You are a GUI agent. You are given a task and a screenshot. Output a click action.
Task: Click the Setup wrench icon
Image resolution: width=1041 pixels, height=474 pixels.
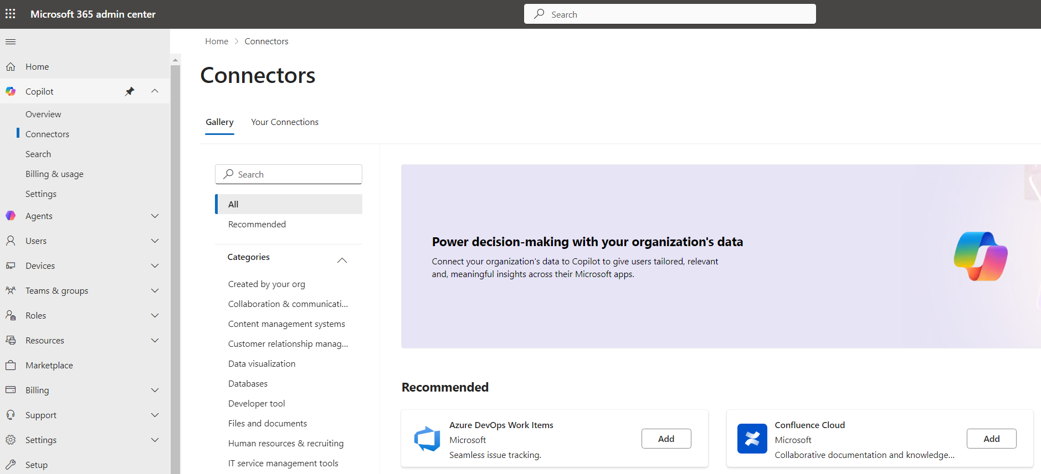(11, 465)
